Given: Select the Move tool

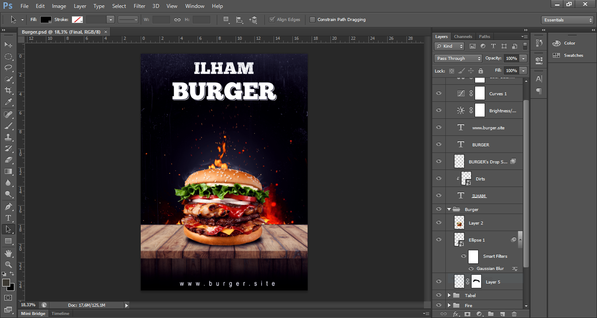Looking at the screenshot, I should pos(8,45).
